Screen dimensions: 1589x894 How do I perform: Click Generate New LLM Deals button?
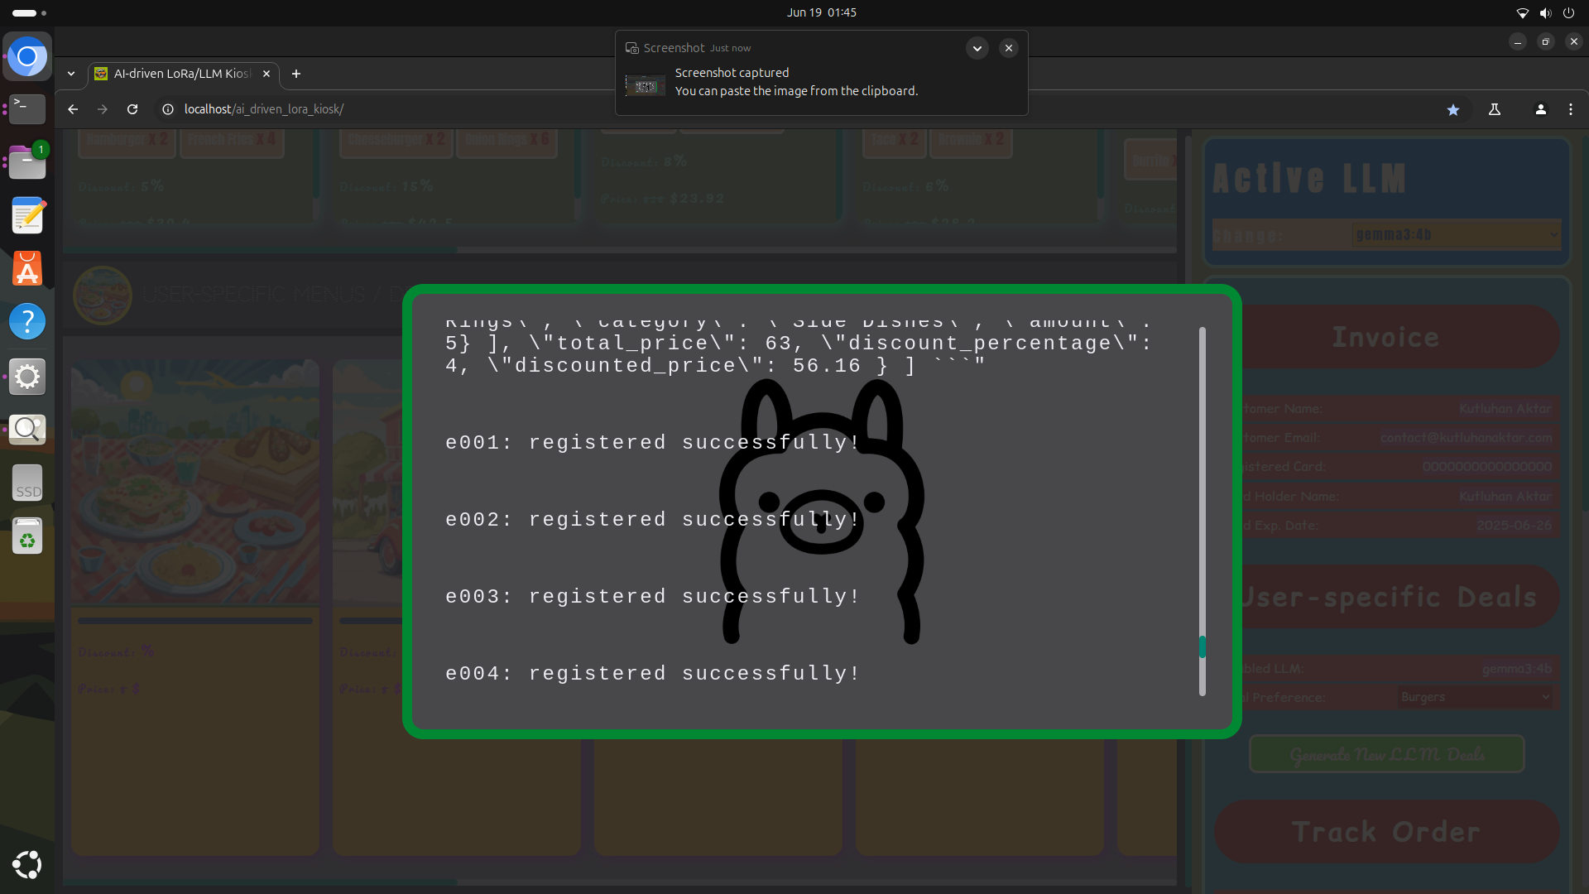pyautogui.click(x=1386, y=754)
